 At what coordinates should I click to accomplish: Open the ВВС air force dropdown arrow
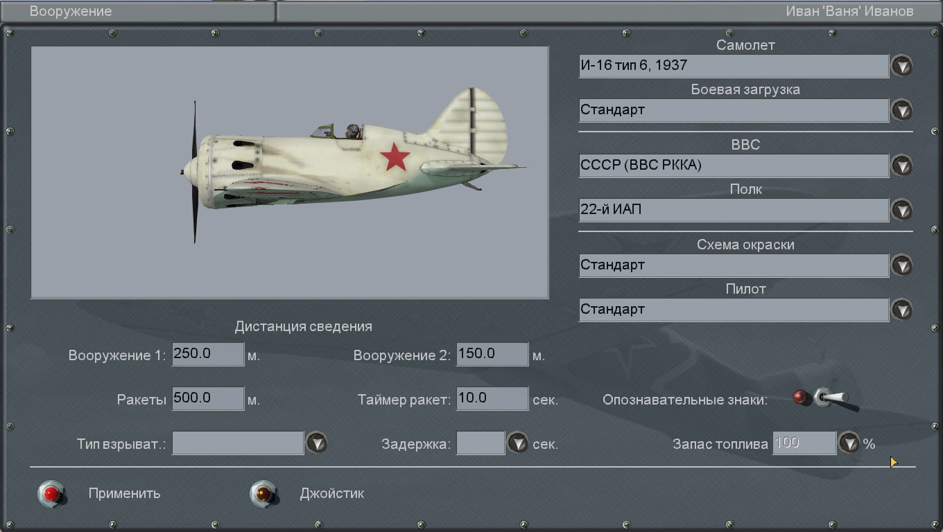pyautogui.click(x=901, y=166)
